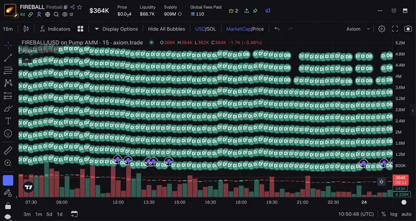Click the green upload arrow icon
The width and height of the screenshot is (416, 221).
(247, 11)
